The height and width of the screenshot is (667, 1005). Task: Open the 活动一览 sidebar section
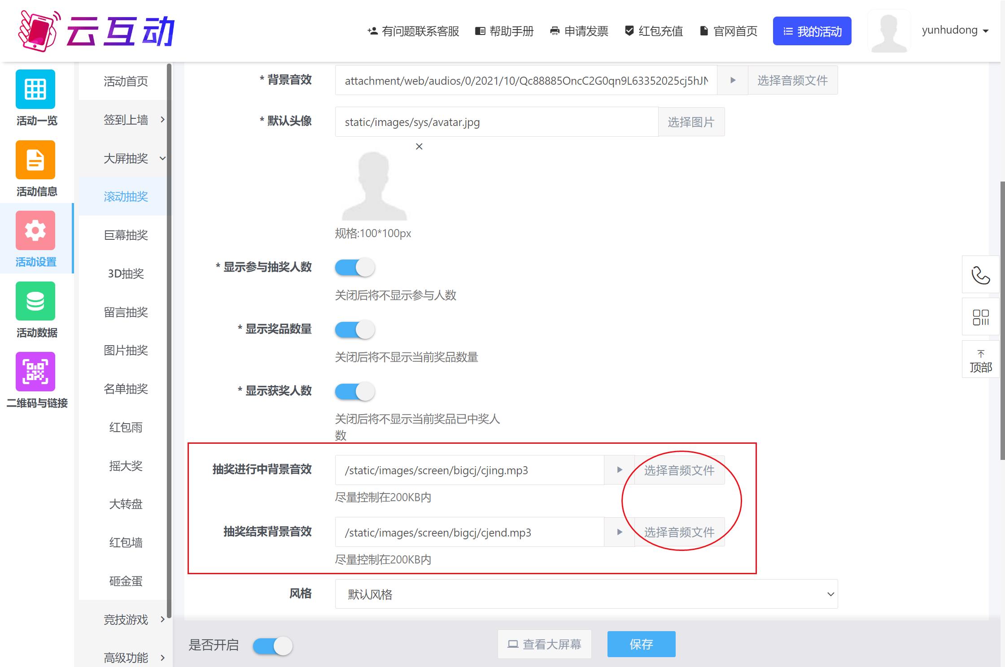[x=35, y=99]
